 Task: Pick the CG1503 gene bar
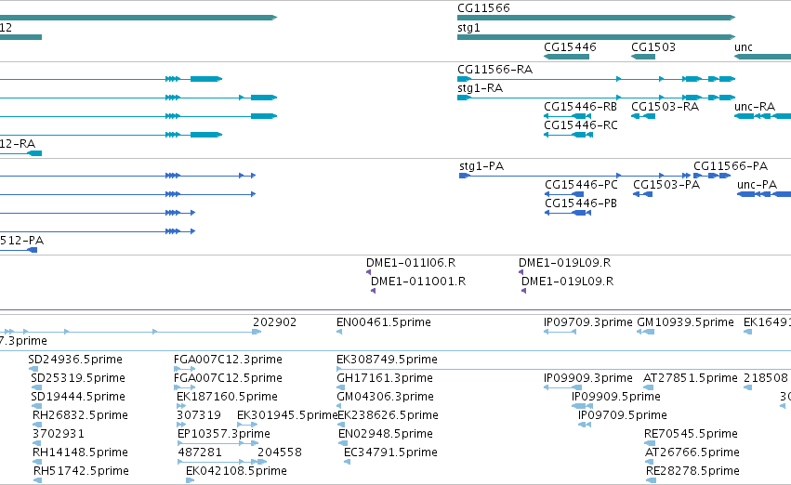point(643,57)
